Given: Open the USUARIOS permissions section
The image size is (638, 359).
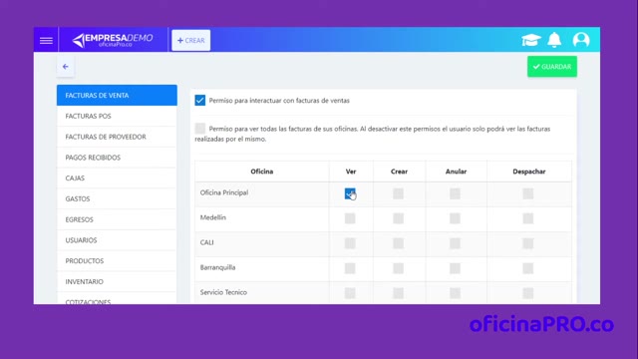Looking at the screenshot, I should pos(117,240).
